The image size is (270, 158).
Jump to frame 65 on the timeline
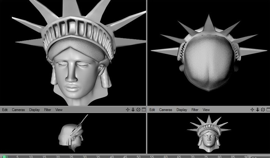pyautogui.click(x=179, y=157)
